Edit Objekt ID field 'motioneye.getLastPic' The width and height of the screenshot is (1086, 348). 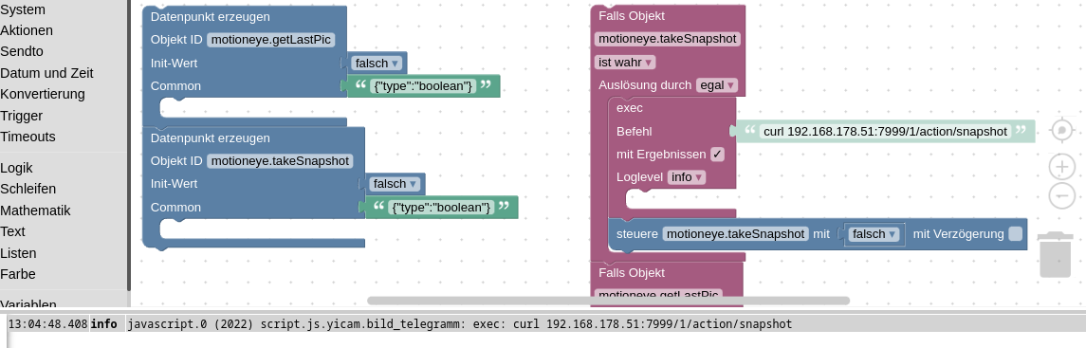271,40
